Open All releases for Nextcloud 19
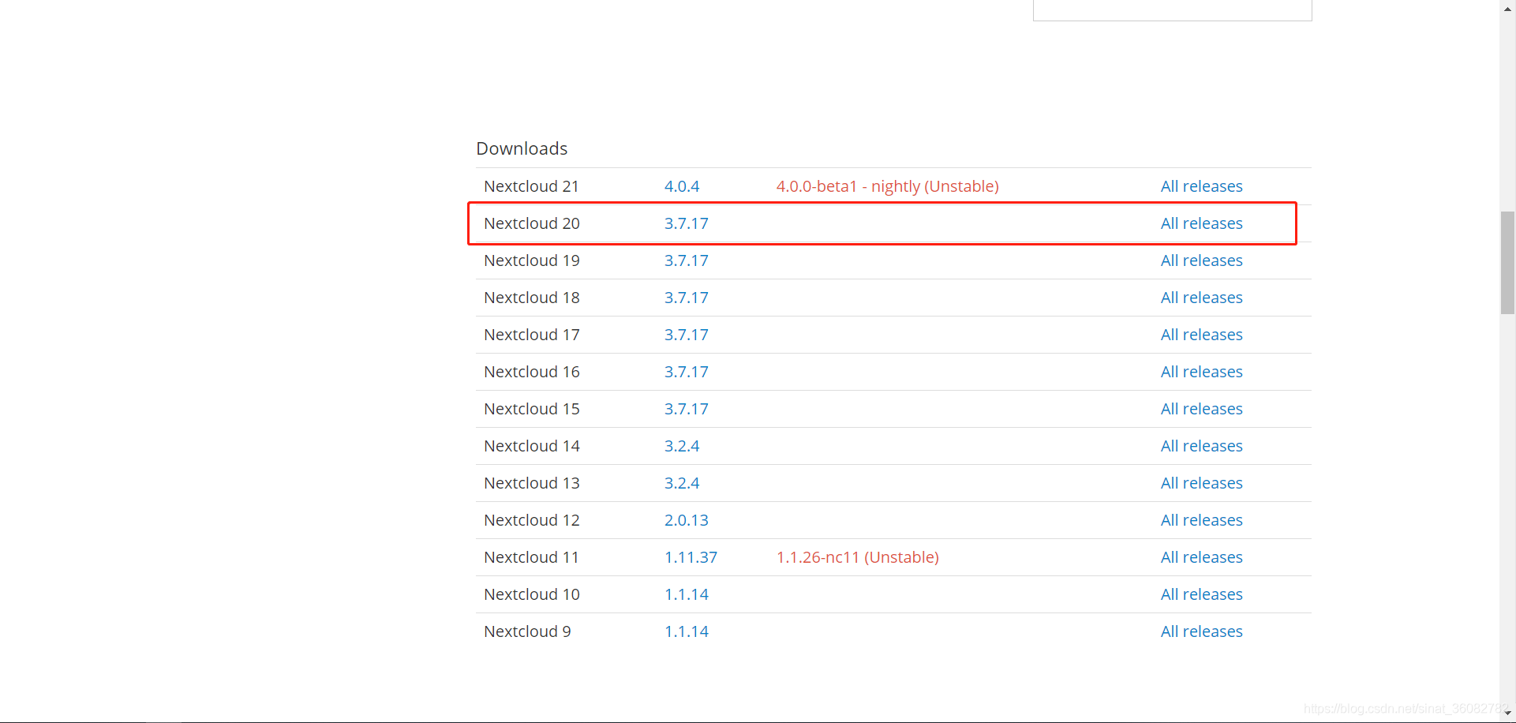Image resolution: width=1516 pixels, height=723 pixels. tap(1201, 260)
